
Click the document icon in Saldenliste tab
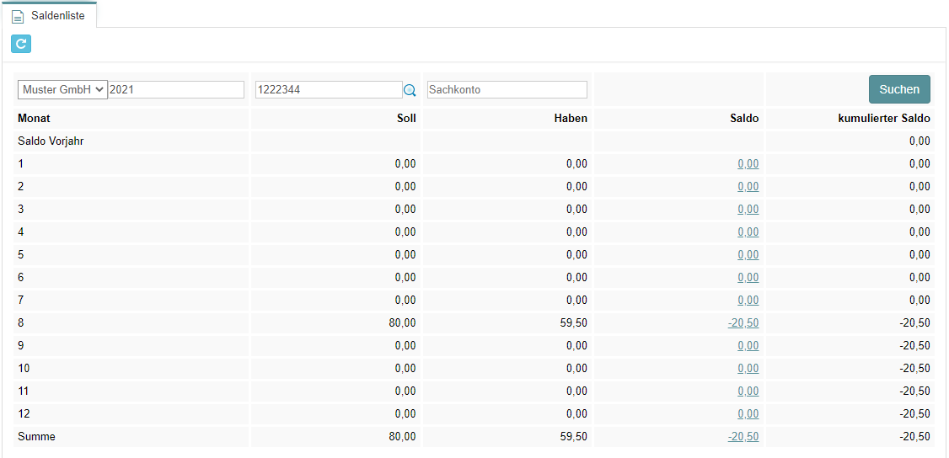point(18,16)
